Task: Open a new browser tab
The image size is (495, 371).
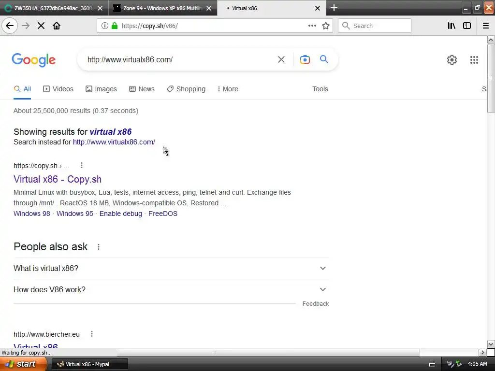Action: [334, 8]
